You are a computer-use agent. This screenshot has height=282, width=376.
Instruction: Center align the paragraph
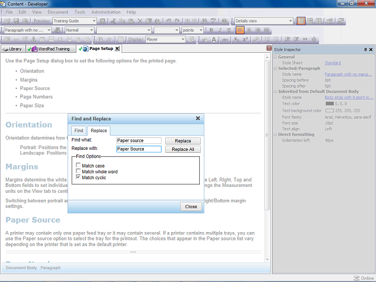click(x=249, y=30)
